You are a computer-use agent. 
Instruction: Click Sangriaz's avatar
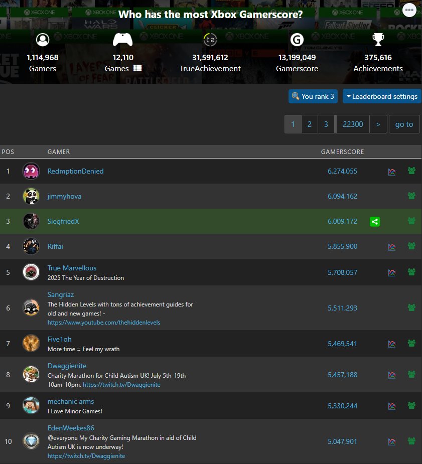(31, 308)
